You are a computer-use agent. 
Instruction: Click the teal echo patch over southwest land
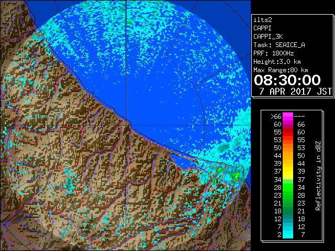click(x=69, y=184)
